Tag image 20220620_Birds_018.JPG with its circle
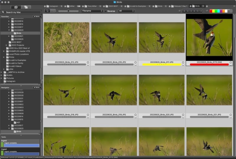The image size is (236, 159). pos(88,115)
